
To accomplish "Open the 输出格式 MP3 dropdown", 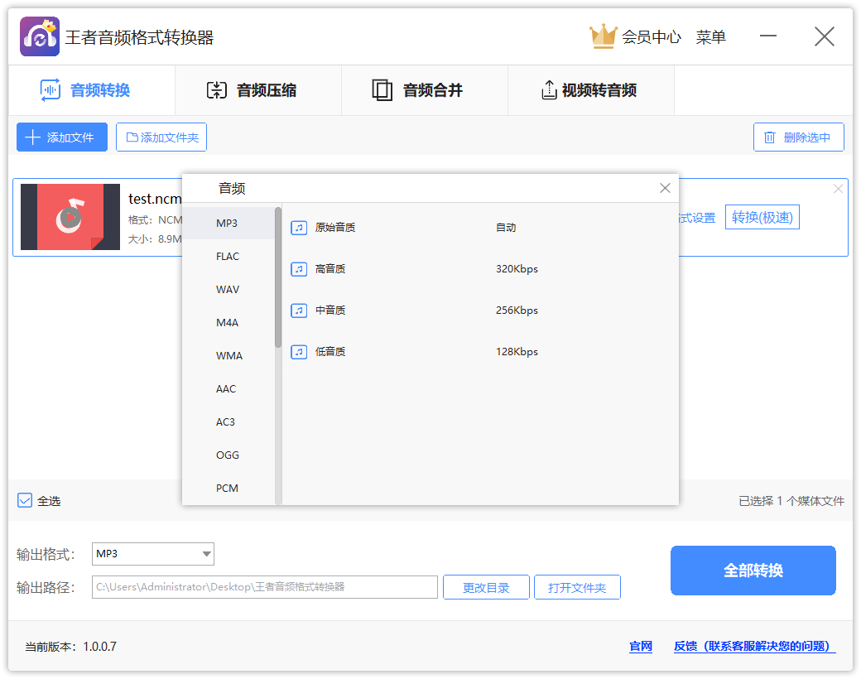I will pos(152,554).
